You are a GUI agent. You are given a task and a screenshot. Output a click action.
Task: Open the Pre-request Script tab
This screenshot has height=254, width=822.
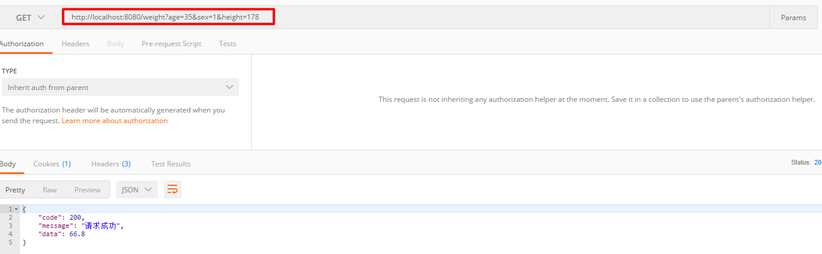point(171,44)
